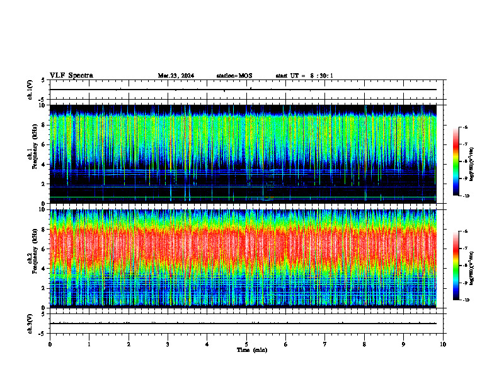Click time axis tick label "0"
Viewport: 499px width, 386px height.
pyautogui.click(x=50, y=344)
